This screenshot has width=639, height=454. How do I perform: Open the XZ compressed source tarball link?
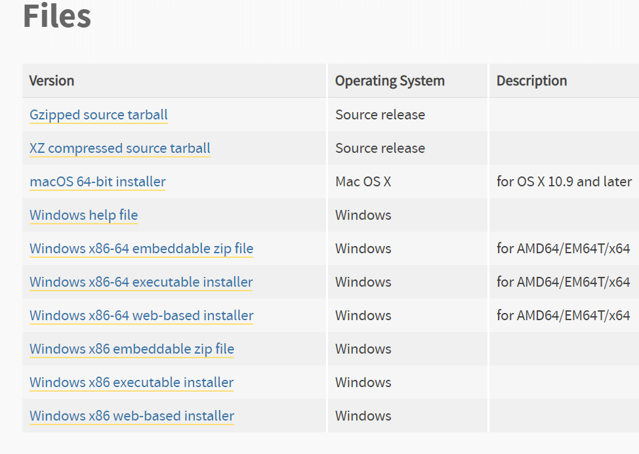tap(119, 148)
